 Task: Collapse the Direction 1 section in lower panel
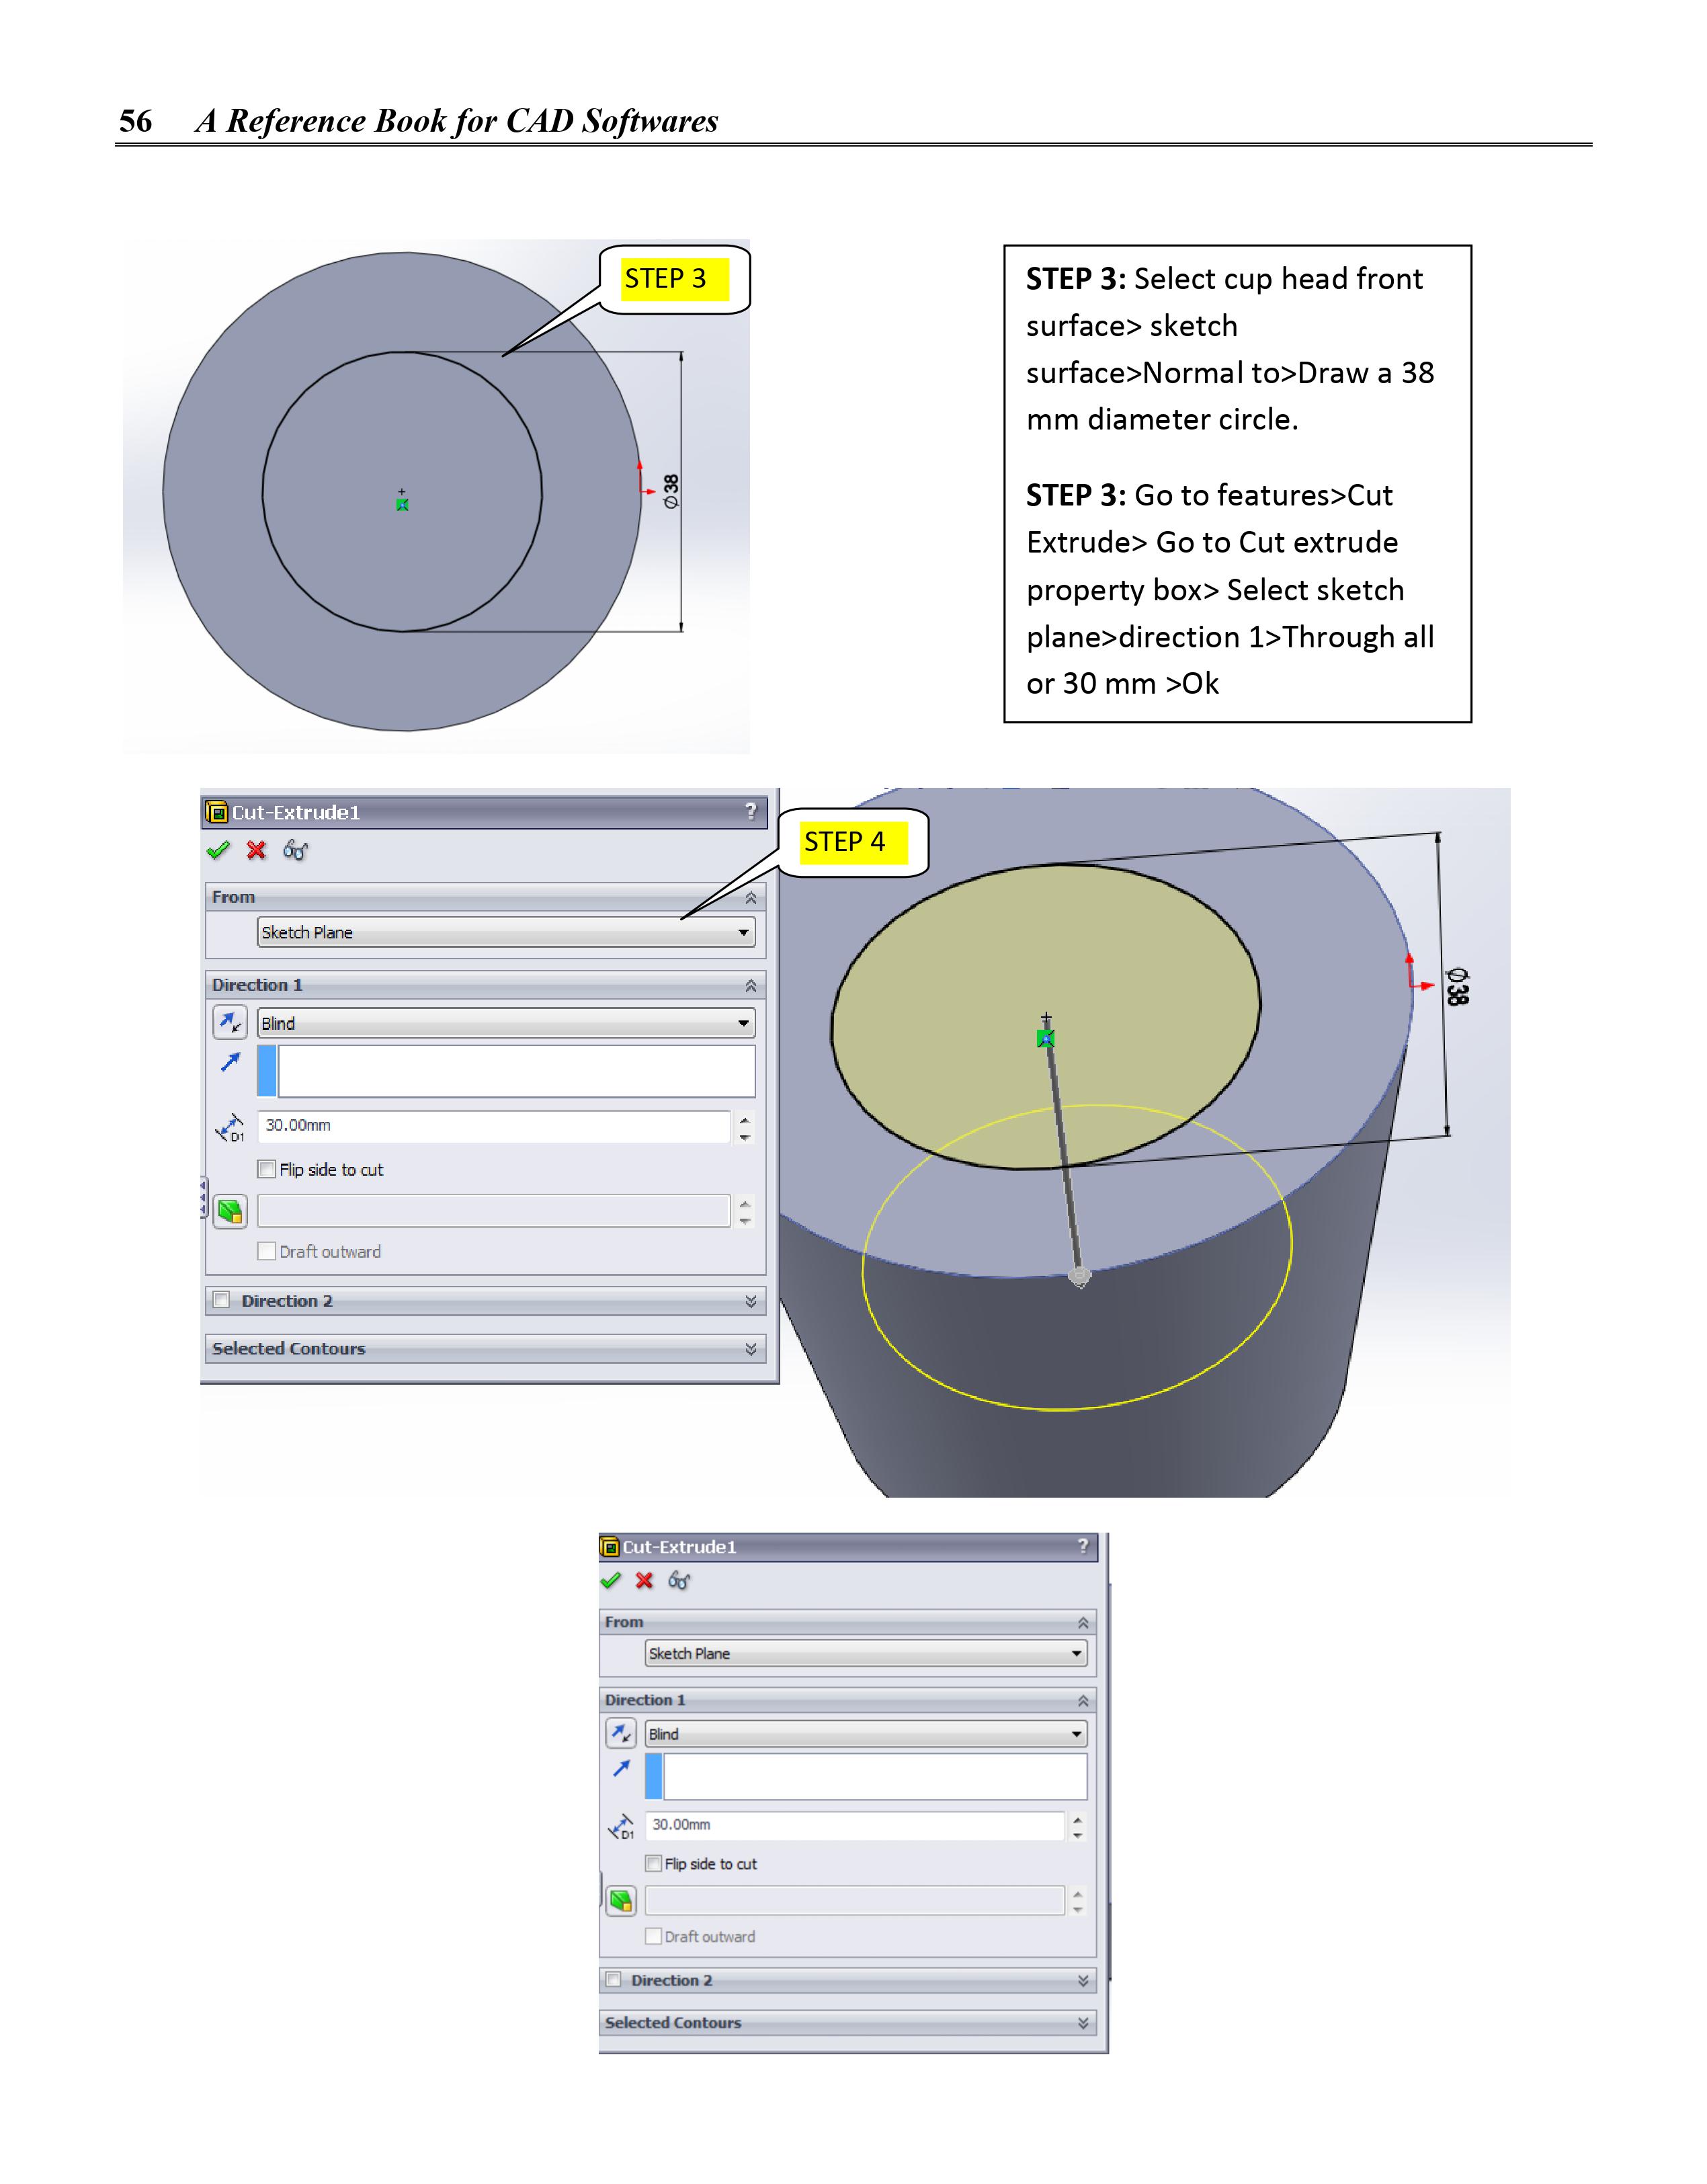pyautogui.click(x=1083, y=1700)
